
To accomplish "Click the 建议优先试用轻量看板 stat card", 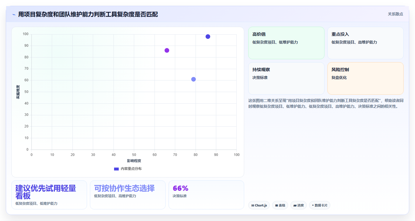I will click(49, 195).
